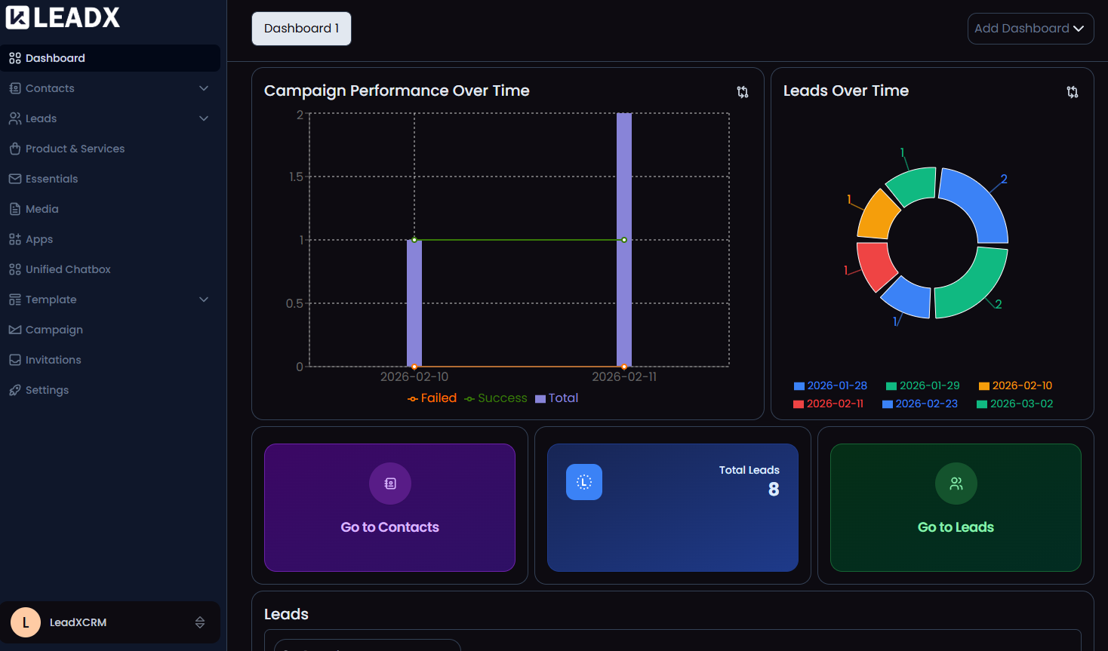Expand the Contacts sidebar section
The width and height of the screenshot is (1108, 651).
(x=202, y=88)
